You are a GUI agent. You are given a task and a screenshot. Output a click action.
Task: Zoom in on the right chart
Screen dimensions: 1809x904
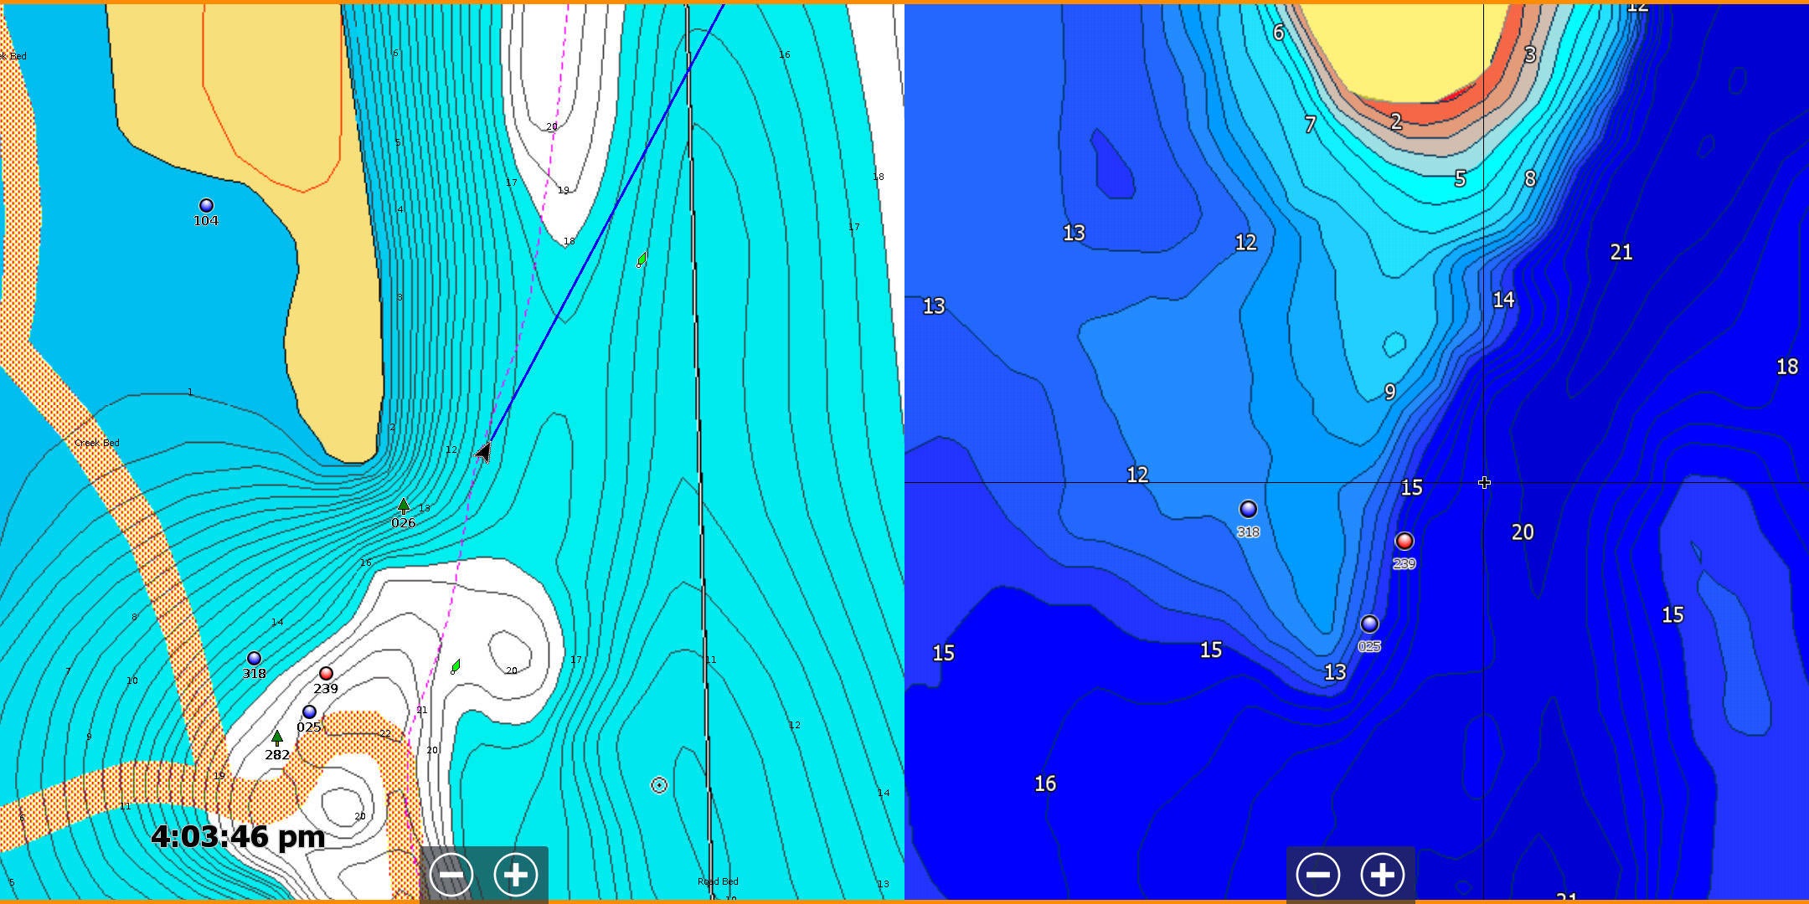[x=1381, y=874]
